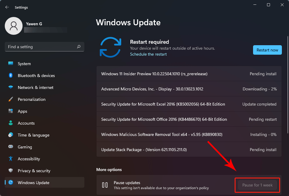
Task: Click the Windows Update page title
Action: pyautogui.click(x=128, y=23)
